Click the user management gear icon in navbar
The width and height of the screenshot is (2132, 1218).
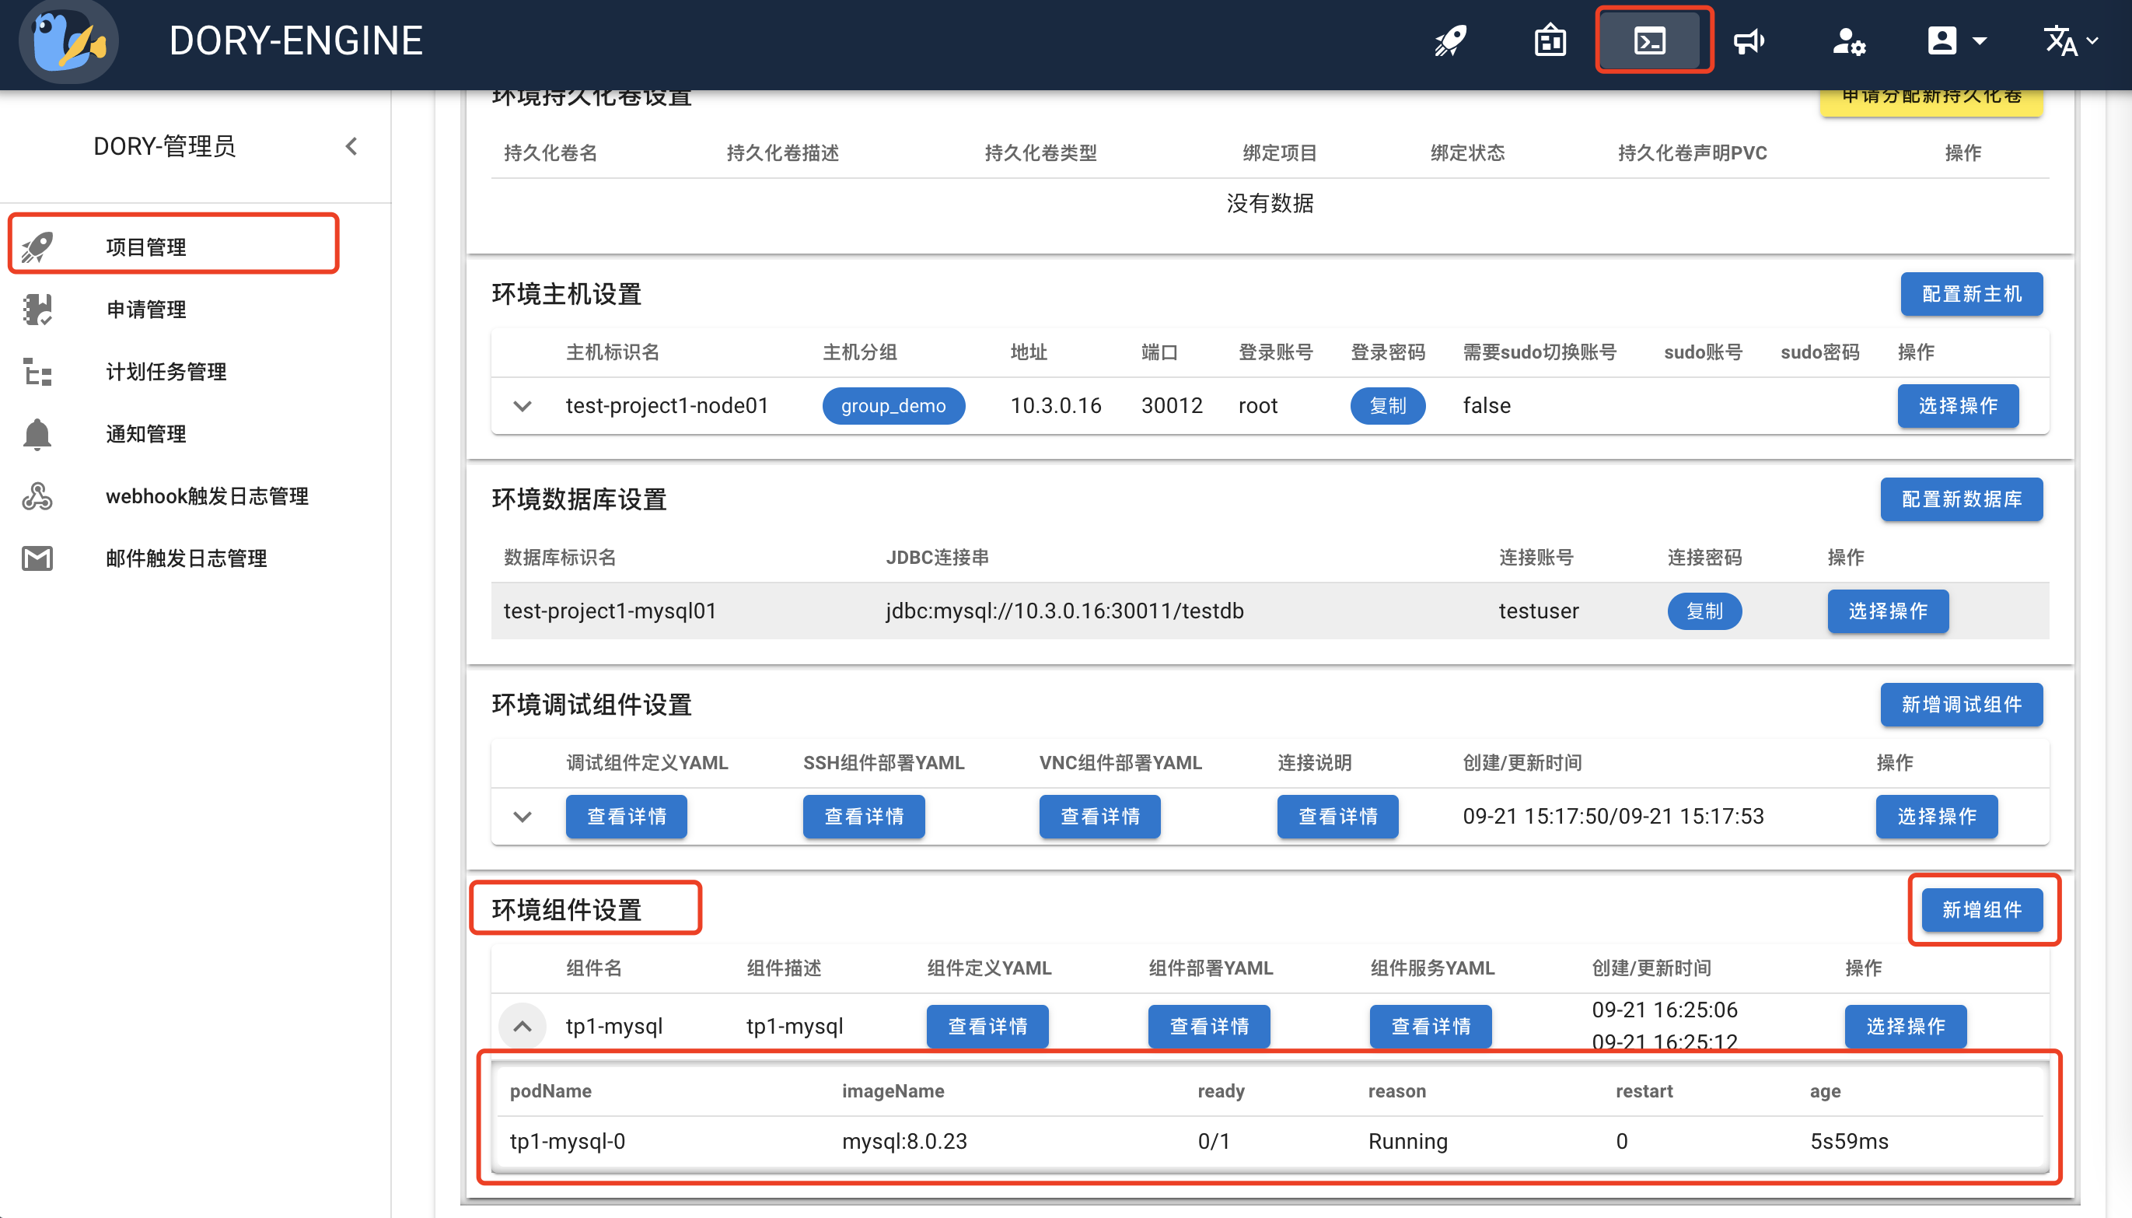click(x=1850, y=40)
